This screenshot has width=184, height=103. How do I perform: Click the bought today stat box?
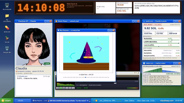coord(106,8)
